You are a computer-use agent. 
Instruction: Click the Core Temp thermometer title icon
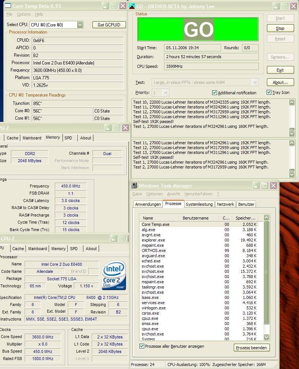[8, 6]
